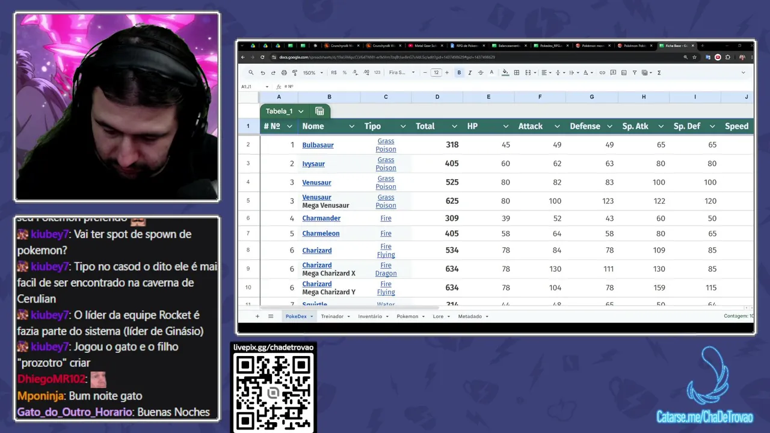Open the browser extensions puzzle icon
770x433 pixels.
click(x=728, y=57)
